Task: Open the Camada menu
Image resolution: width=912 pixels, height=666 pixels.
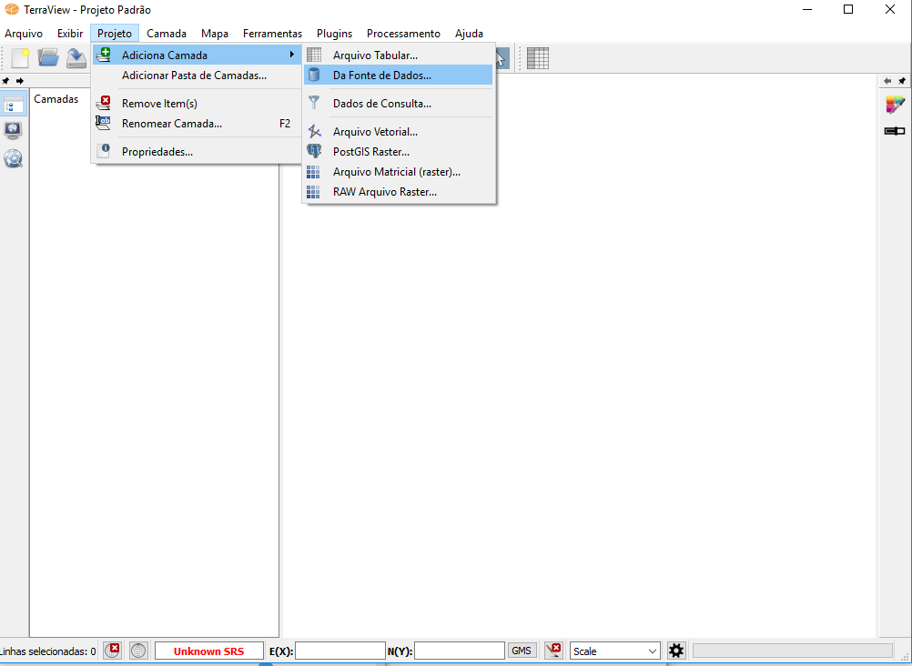Action: [x=167, y=34]
